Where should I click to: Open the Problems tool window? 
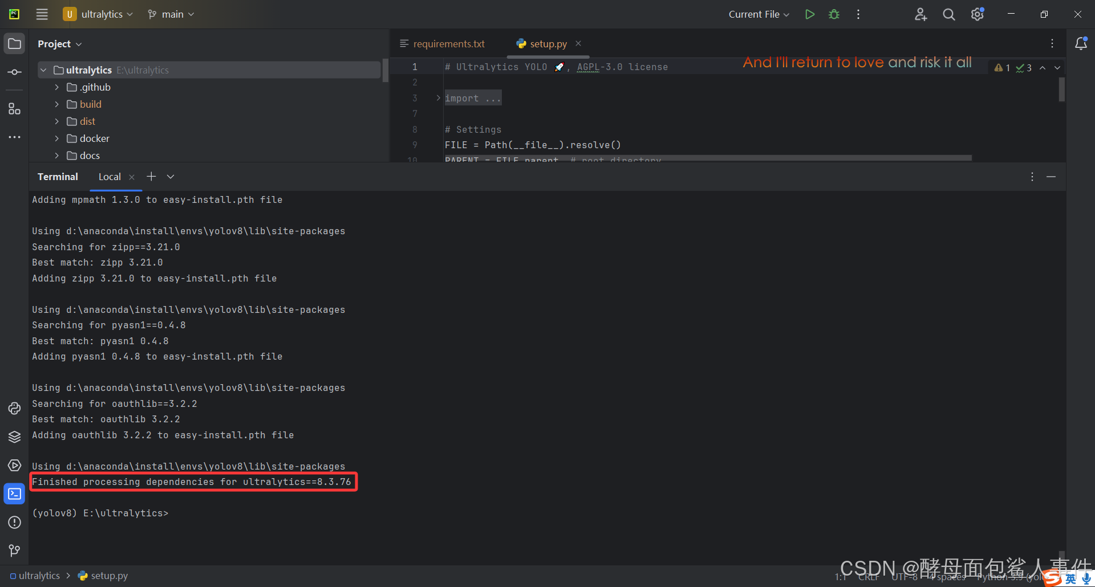(14, 522)
